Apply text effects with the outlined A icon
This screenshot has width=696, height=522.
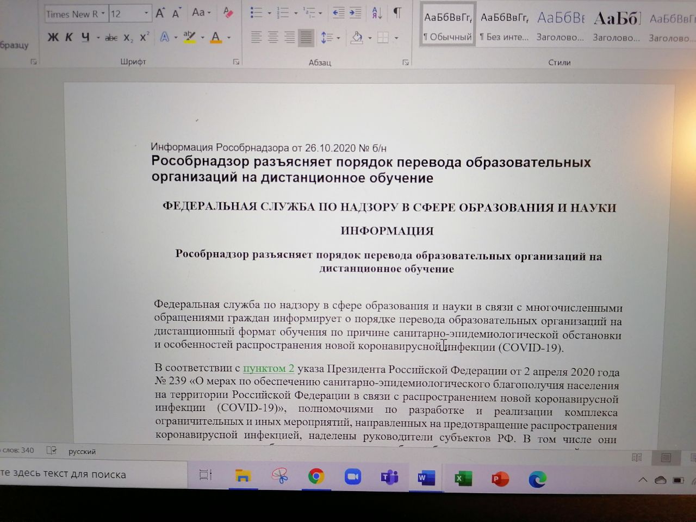pos(164,38)
